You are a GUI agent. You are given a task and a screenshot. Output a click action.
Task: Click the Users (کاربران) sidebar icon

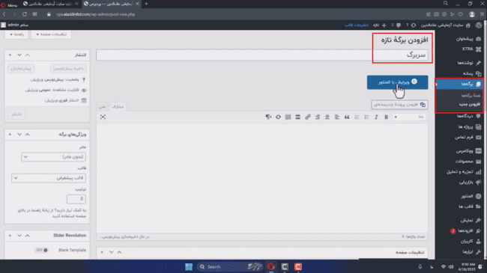[x=478, y=242]
